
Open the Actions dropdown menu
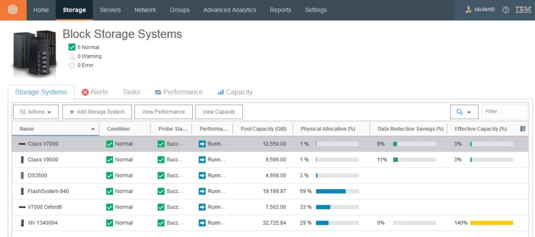point(35,112)
